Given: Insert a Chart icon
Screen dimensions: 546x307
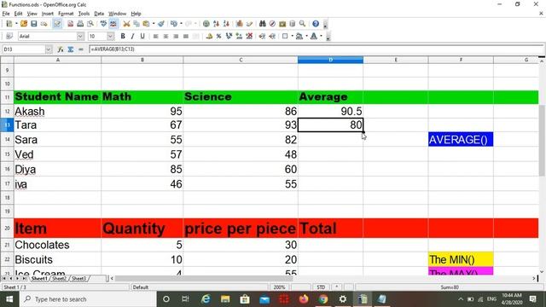Looking at the screenshot, I should click(x=239, y=24).
